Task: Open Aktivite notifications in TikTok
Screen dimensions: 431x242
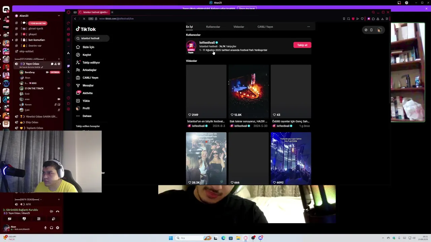Action: pyautogui.click(x=85, y=93)
